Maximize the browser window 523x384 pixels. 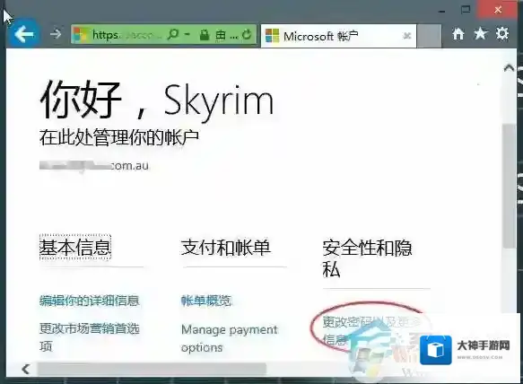pyautogui.click(x=466, y=10)
